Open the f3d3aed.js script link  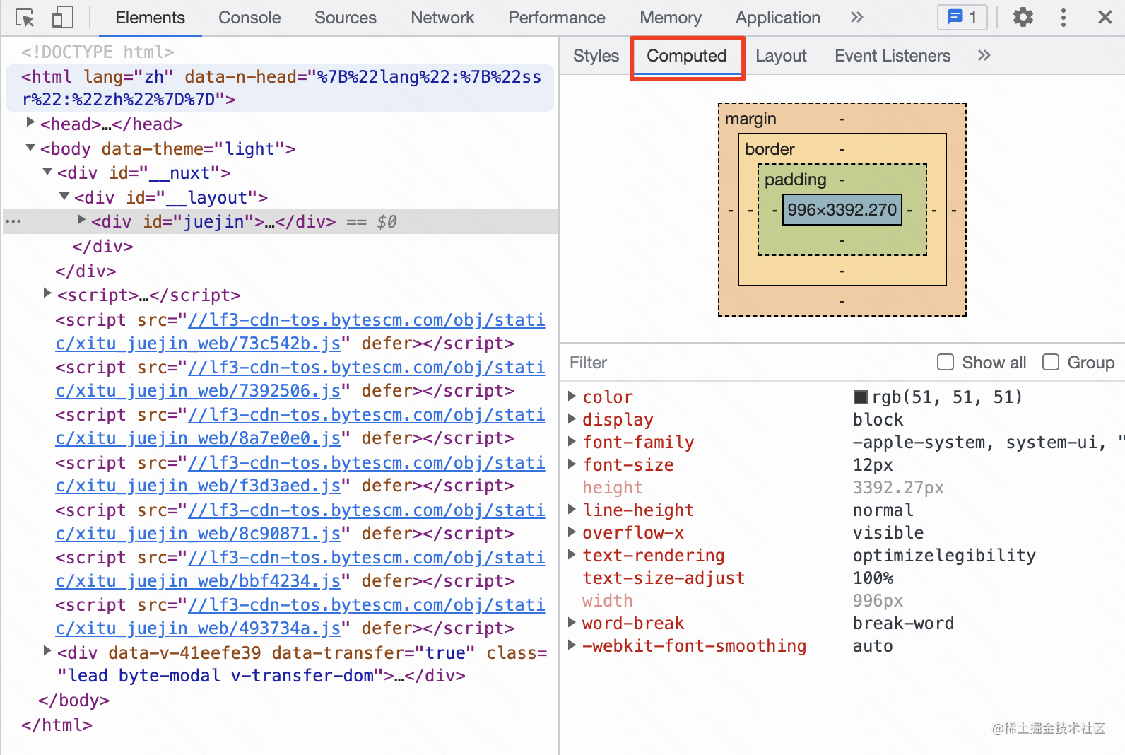click(300, 474)
